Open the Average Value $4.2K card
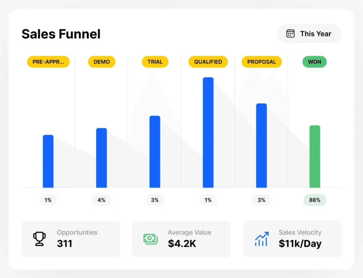 coord(181,239)
